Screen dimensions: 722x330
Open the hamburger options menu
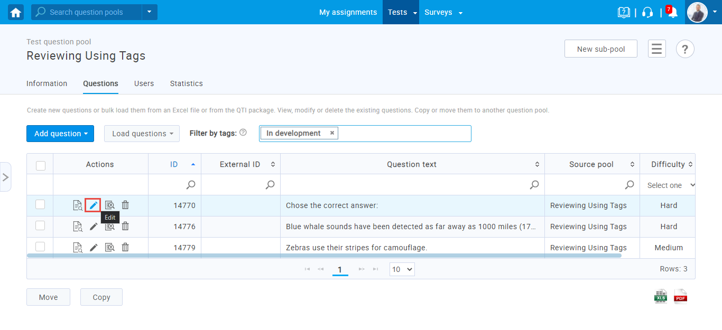pos(656,49)
